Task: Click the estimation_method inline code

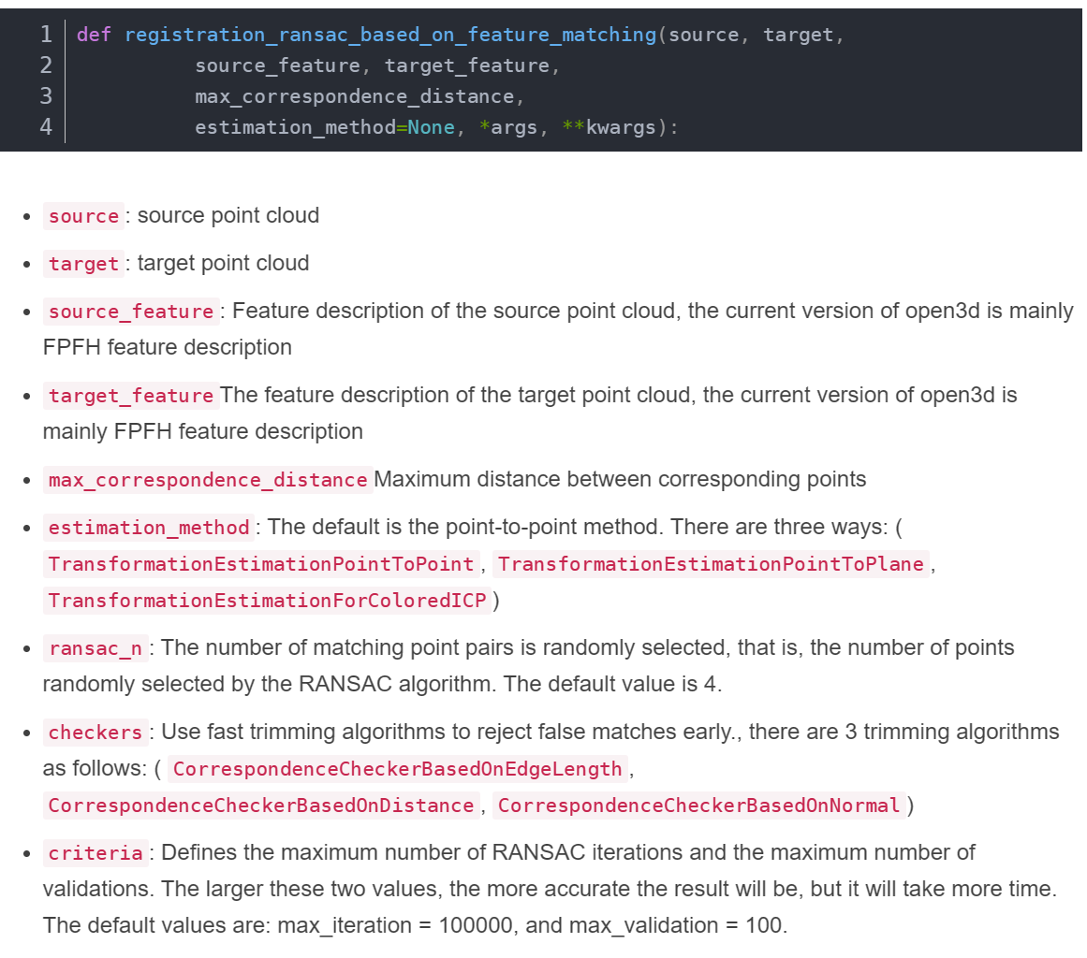Action: click(147, 528)
